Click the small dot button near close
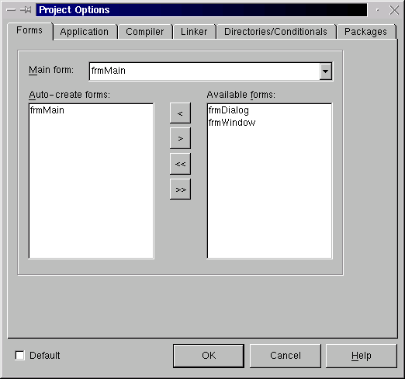 coord(378,10)
